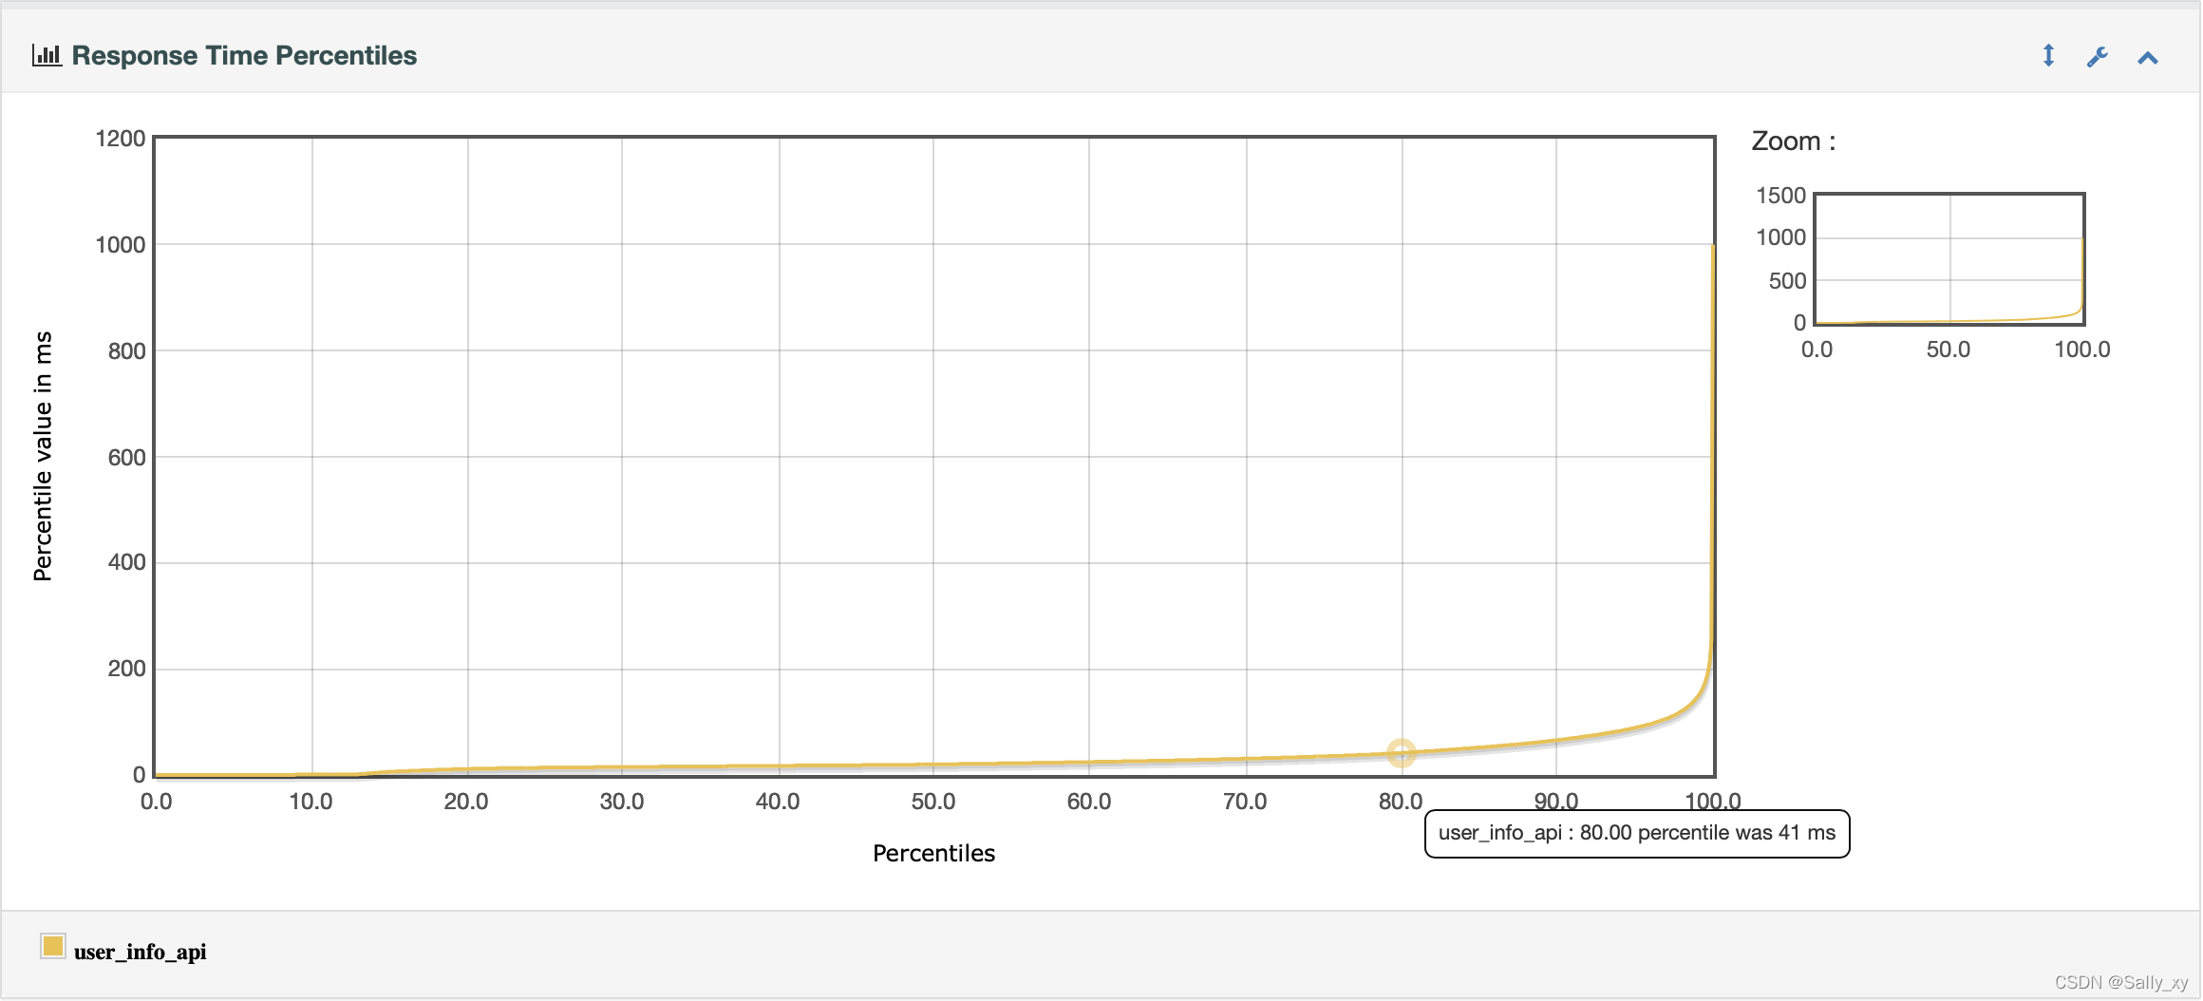Click the 60.0 x-axis tick label
The height and width of the screenshot is (1001, 2203).
click(x=1089, y=802)
